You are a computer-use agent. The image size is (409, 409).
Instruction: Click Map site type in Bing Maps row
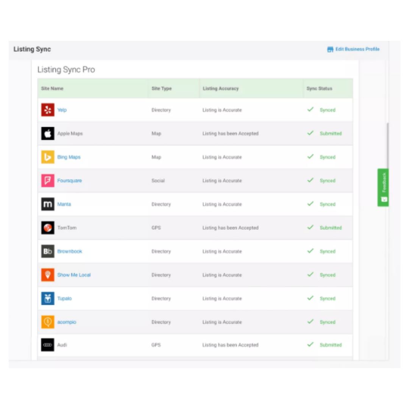156,157
